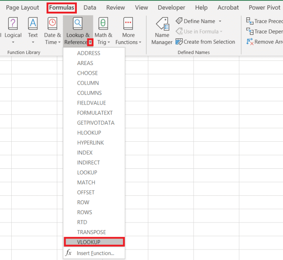283x260 pixels.
Task: Select the highlighted VLOOKUP function
Action: (x=94, y=242)
